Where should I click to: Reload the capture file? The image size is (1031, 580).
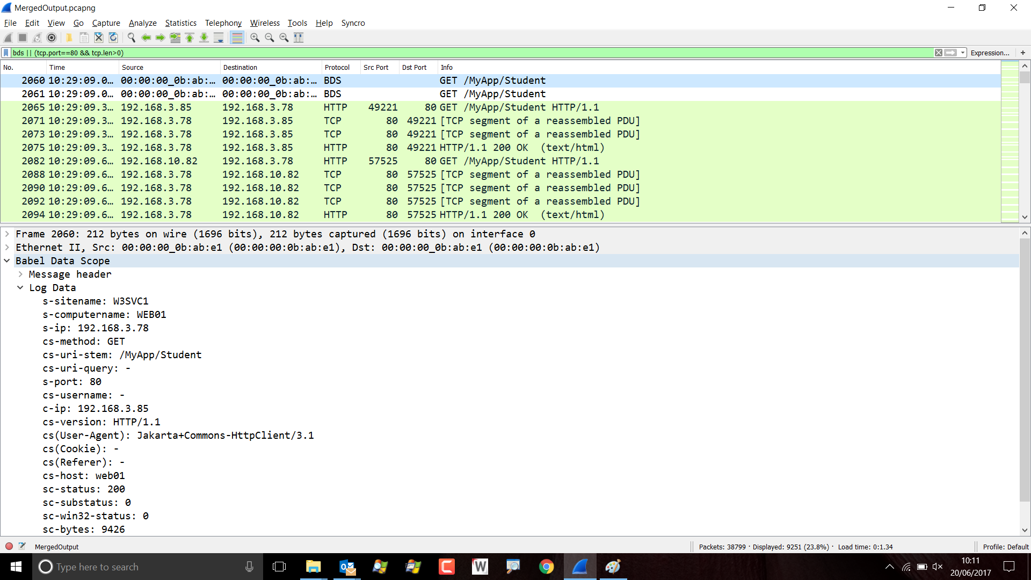(113, 38)
